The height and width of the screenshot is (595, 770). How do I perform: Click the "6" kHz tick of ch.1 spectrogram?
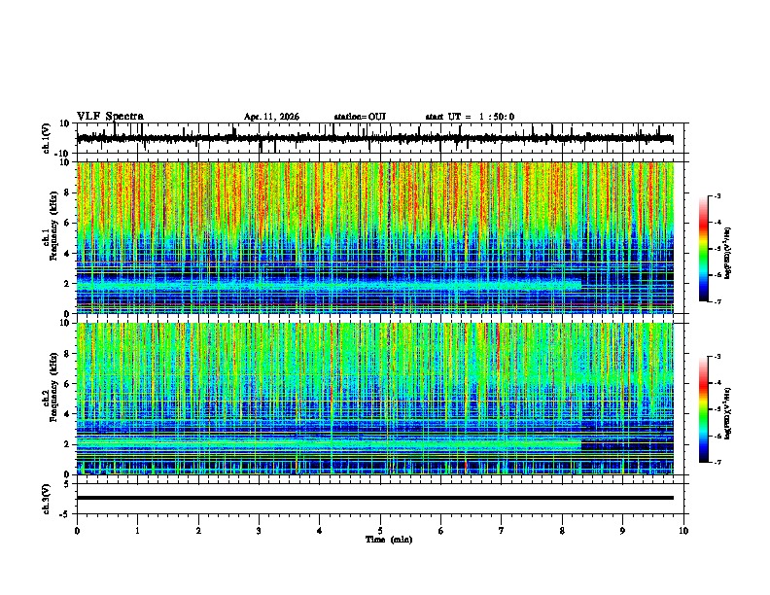[x=67, y=224]
